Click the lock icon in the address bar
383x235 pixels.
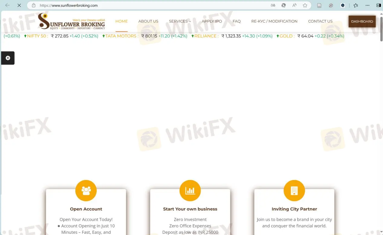point(34,5)
